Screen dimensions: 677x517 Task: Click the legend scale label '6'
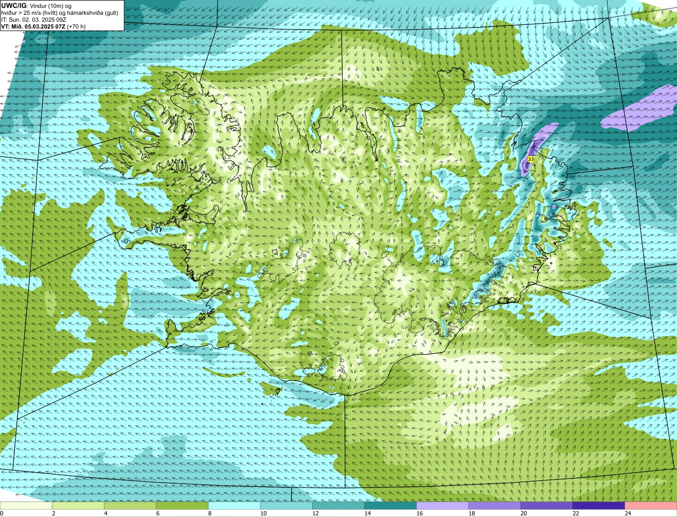tap(157, 513)
